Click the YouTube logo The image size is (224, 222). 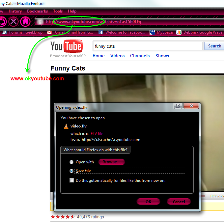coord(66,47)
